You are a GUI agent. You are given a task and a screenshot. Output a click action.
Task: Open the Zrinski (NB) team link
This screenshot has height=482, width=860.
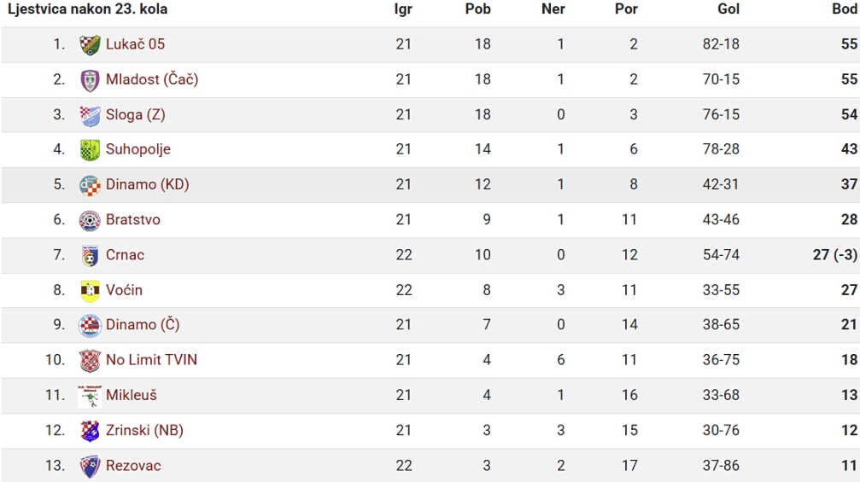click(x=144, y=431)
